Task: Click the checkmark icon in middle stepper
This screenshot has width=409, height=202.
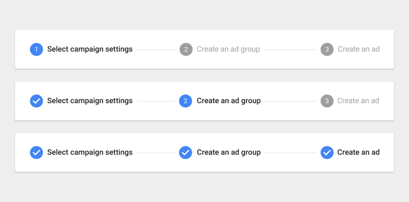Action: pos(36,101)
